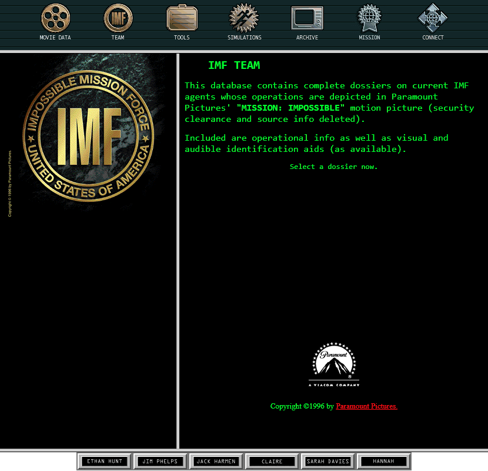
Task: Click the large IMF gold seal image
Action: 88,136
